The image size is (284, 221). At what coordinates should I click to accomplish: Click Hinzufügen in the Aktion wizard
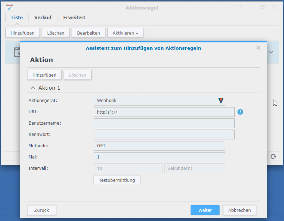[44, 75]
